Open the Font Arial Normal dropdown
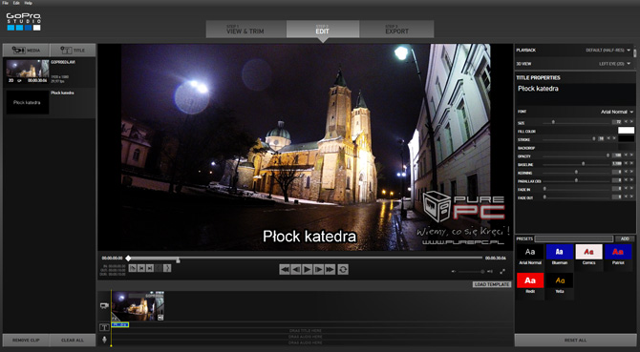 tap(617, 112)
